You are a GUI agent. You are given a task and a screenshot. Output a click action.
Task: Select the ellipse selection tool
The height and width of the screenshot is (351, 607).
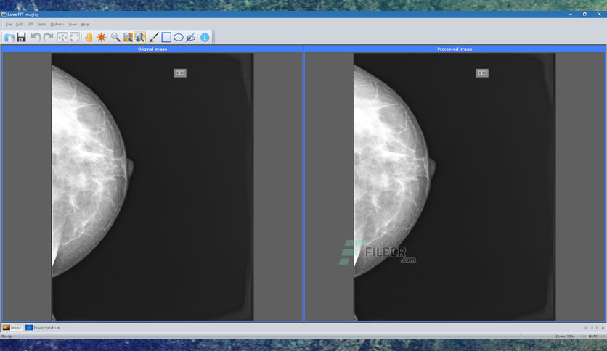[x=179, y=37]
